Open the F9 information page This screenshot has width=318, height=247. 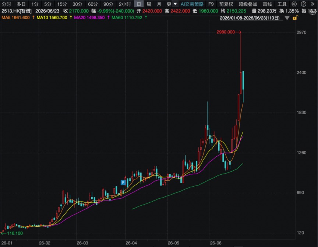[211, 4]
